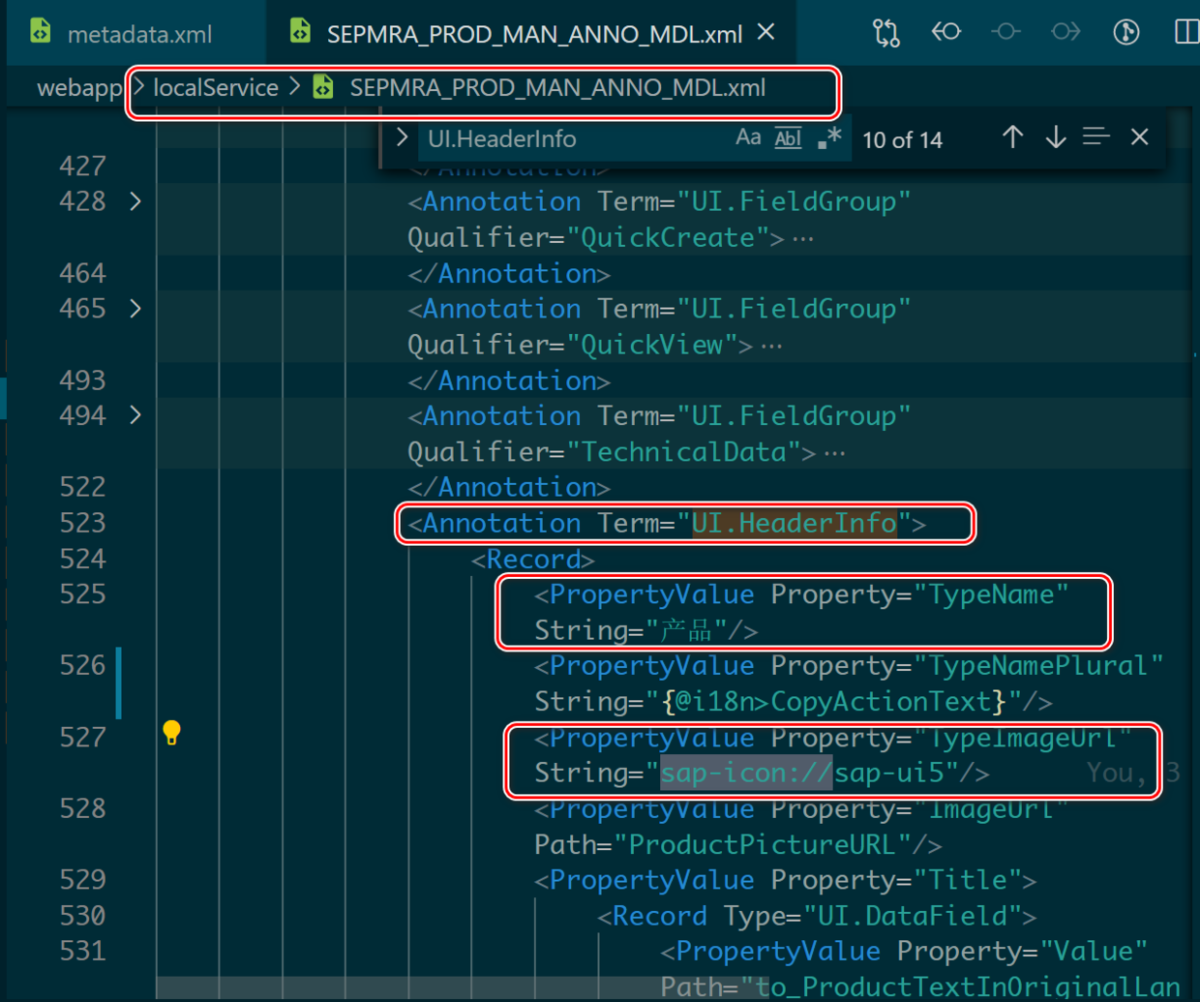Expand the replace field in the find widget

402,137
